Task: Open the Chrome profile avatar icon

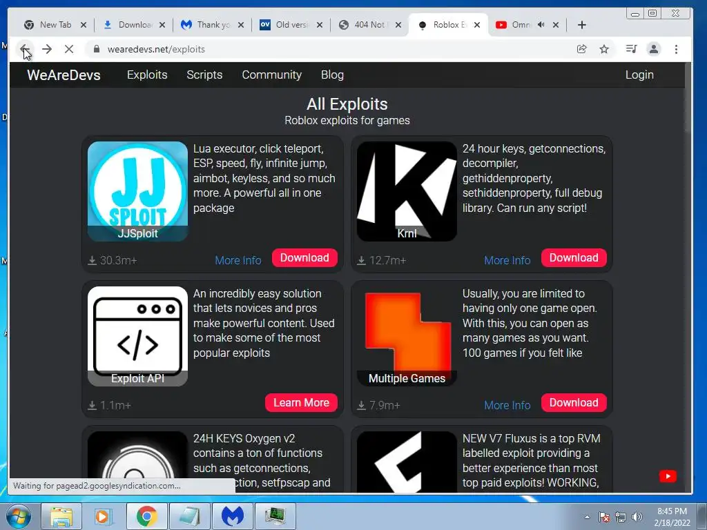Action: [653, 49]
